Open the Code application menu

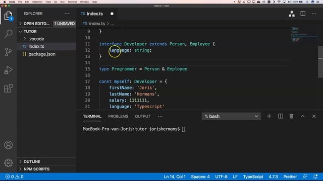12,2
